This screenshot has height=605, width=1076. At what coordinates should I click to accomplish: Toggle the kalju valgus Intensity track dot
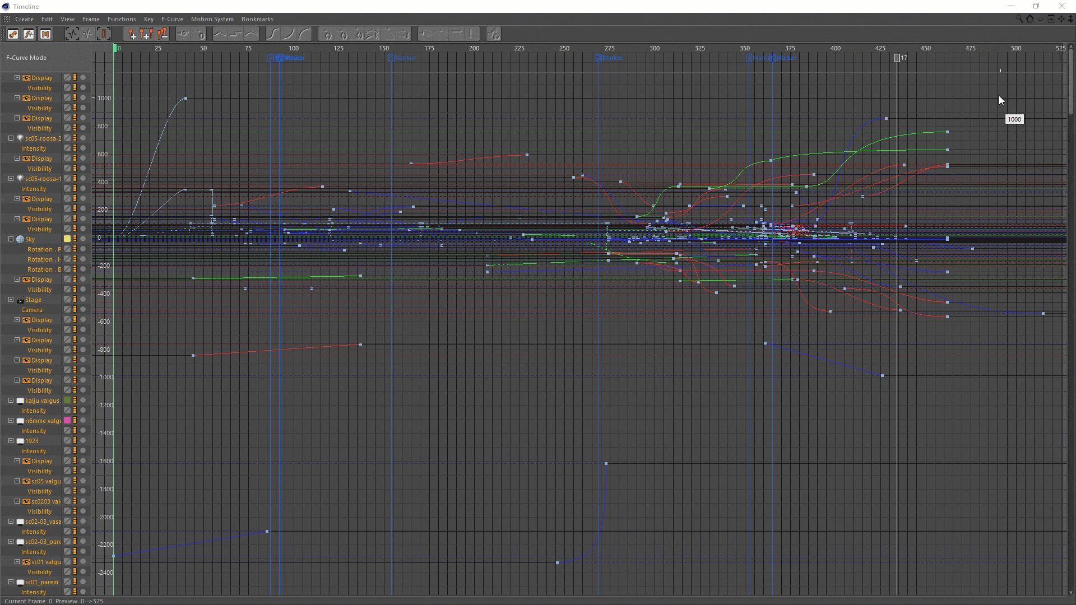pos(83,411)
